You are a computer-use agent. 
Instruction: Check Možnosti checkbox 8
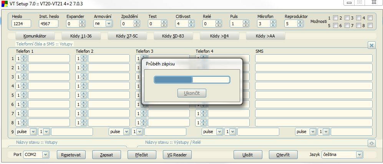[370, 26]
